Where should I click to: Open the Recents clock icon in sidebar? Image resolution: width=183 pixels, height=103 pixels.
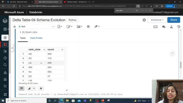coord(5,58)
